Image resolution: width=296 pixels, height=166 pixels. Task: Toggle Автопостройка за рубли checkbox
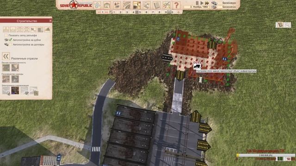tap(11, 40)
